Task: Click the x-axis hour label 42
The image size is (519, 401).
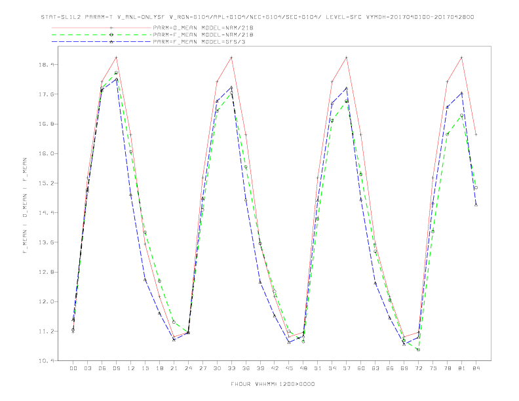Action: pos(275,368)
